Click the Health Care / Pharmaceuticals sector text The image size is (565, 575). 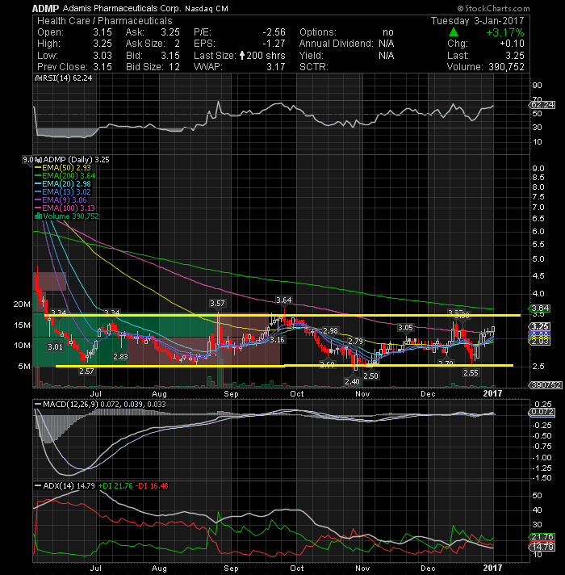click(x=104, y=21)
